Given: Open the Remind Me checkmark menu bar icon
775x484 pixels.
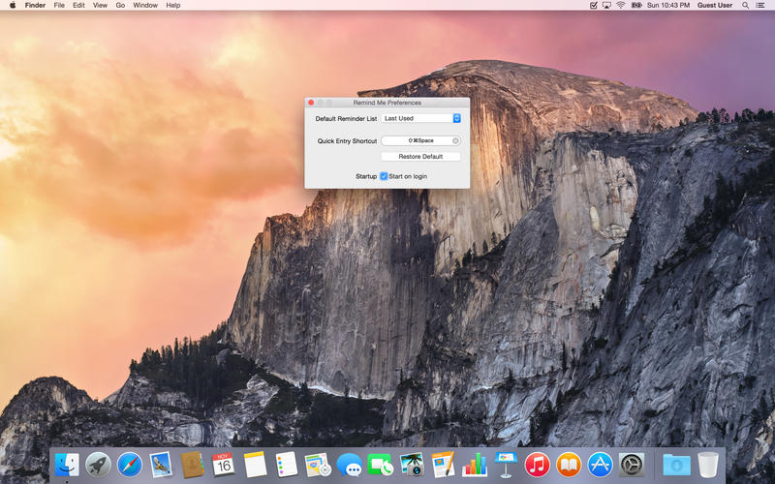Looking at the screenshot, I should [x=594, y=5].
